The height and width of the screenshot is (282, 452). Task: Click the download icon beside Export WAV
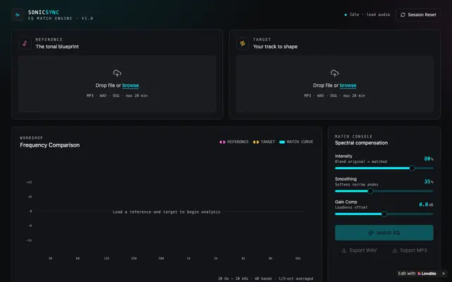click(x=344, y=250)
